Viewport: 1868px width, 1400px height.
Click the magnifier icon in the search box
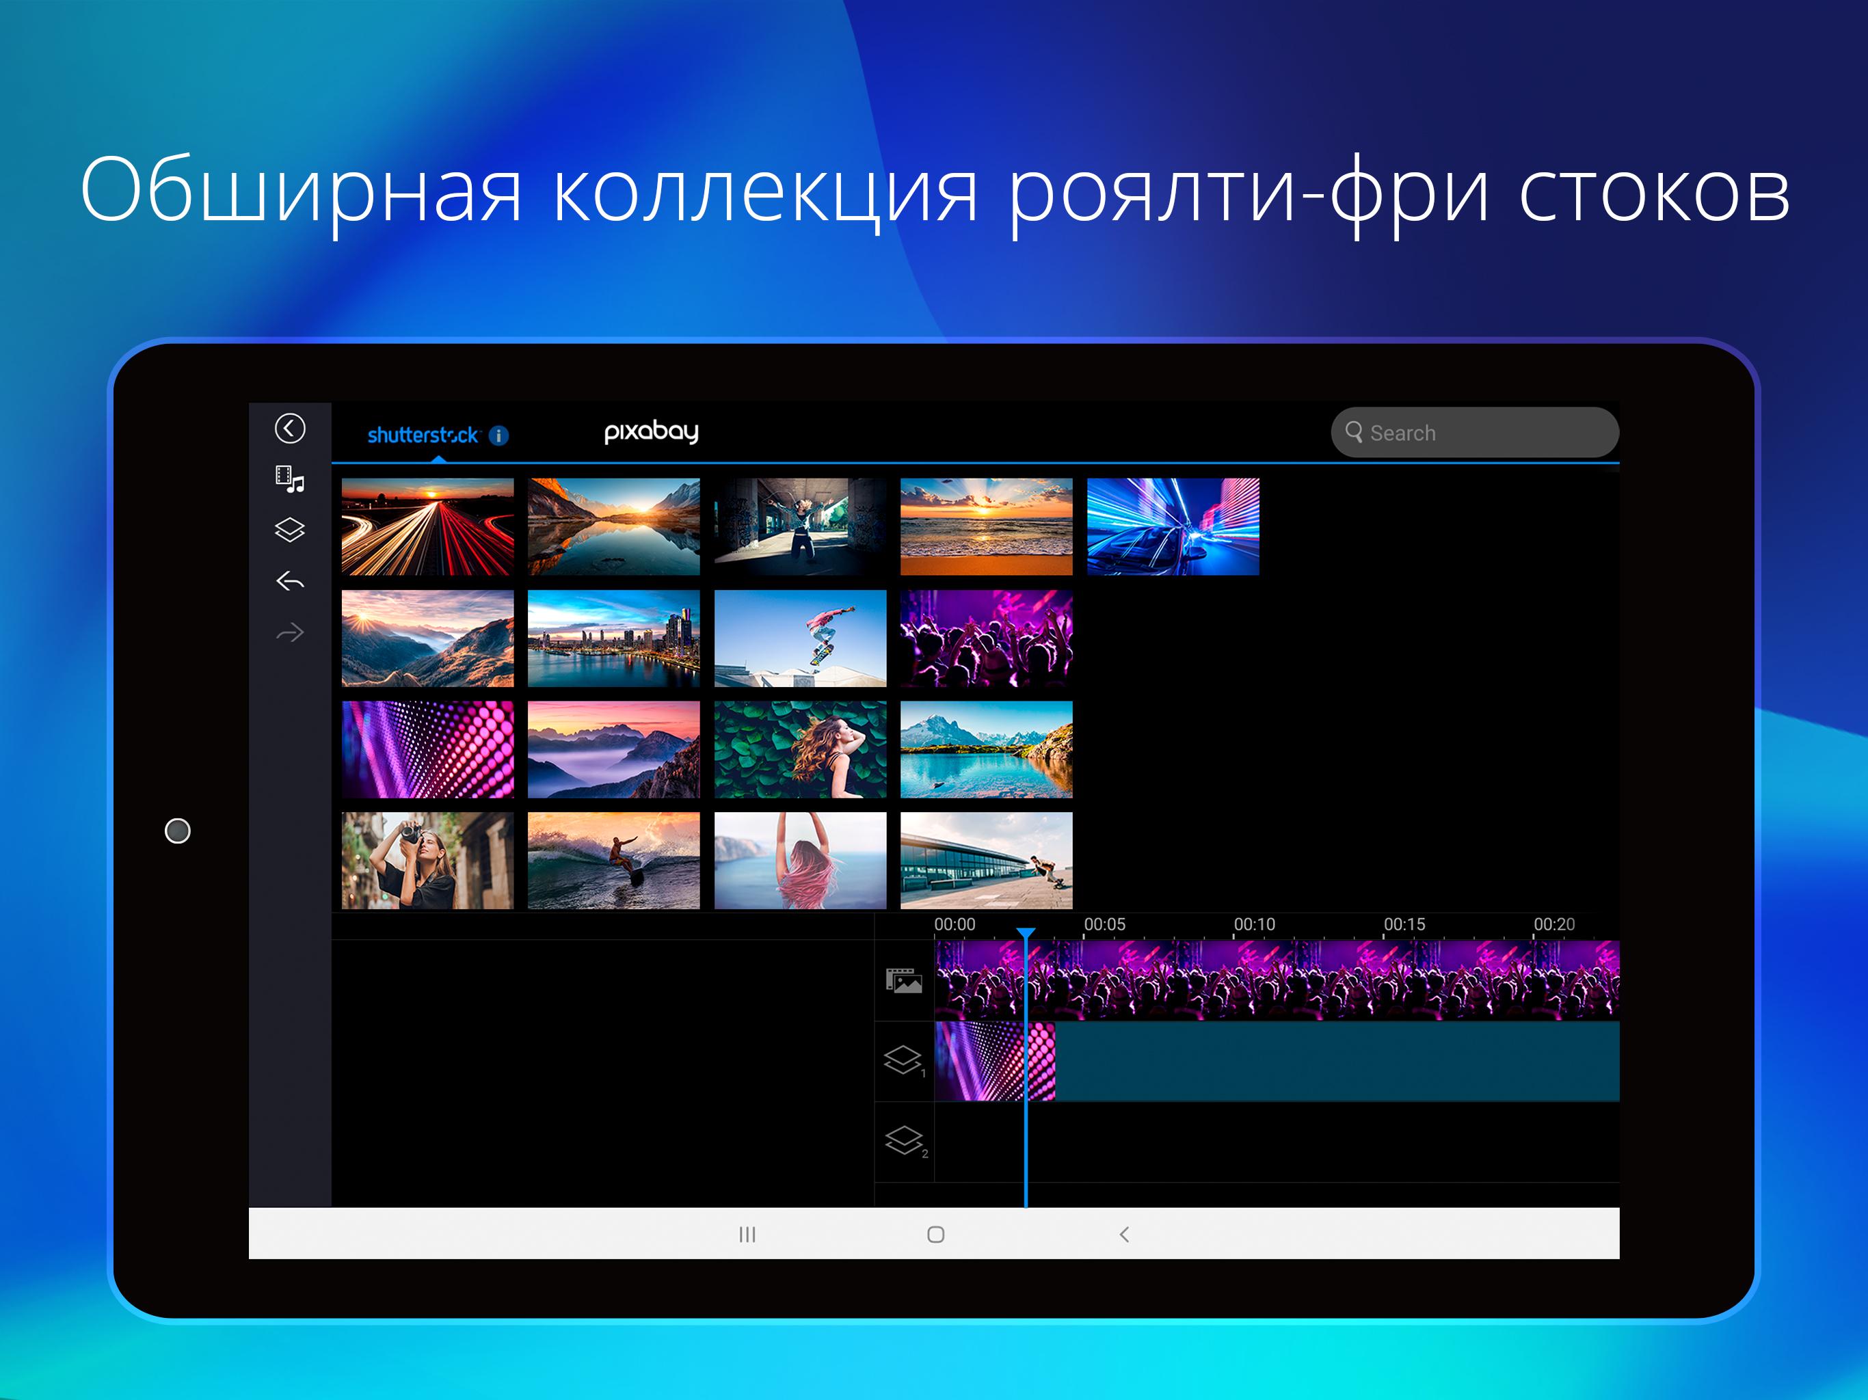tap(1354, 432)
